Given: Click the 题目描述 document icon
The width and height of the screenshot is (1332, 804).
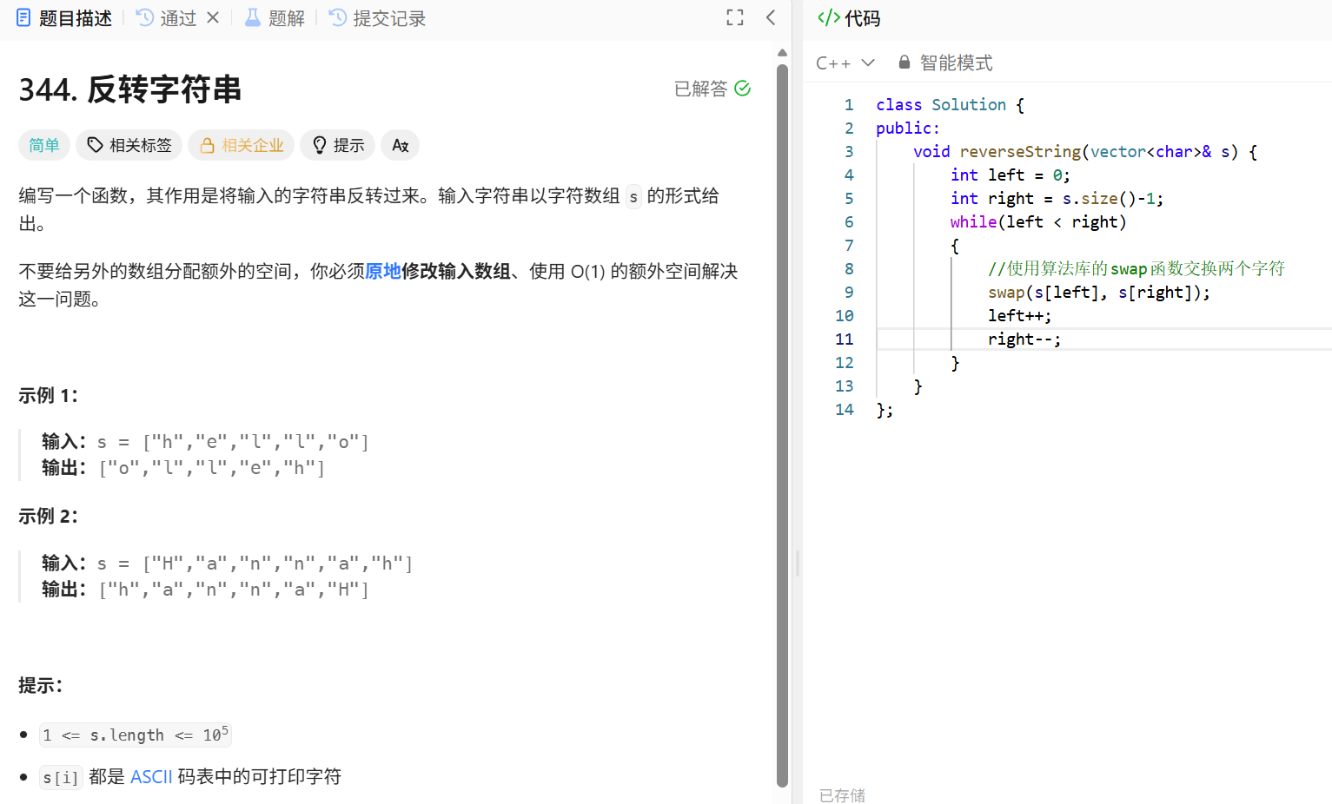Looking at the screenshot, I should pos(23,17).
